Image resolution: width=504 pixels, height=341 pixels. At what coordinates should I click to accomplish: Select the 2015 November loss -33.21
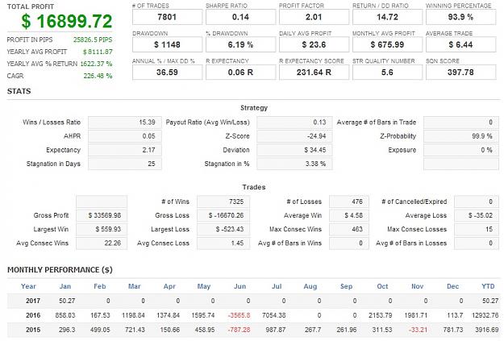pos(418,330)
